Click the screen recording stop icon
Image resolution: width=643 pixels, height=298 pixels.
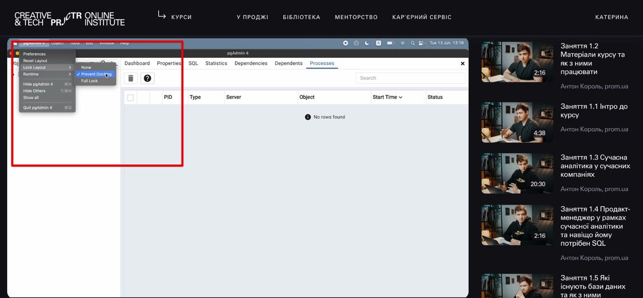(346, 43)
